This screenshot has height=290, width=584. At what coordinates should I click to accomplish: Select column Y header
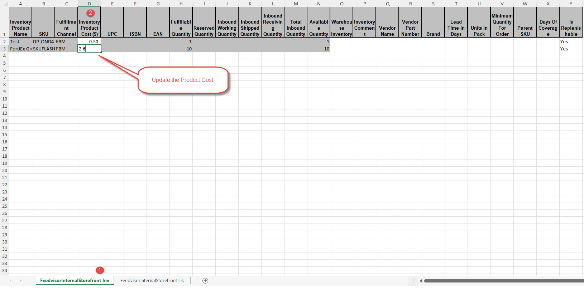coord(571,4)
